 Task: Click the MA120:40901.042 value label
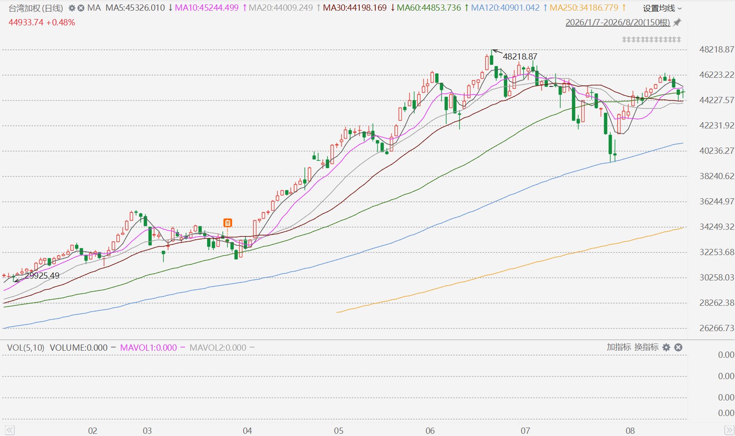point(506,8)
